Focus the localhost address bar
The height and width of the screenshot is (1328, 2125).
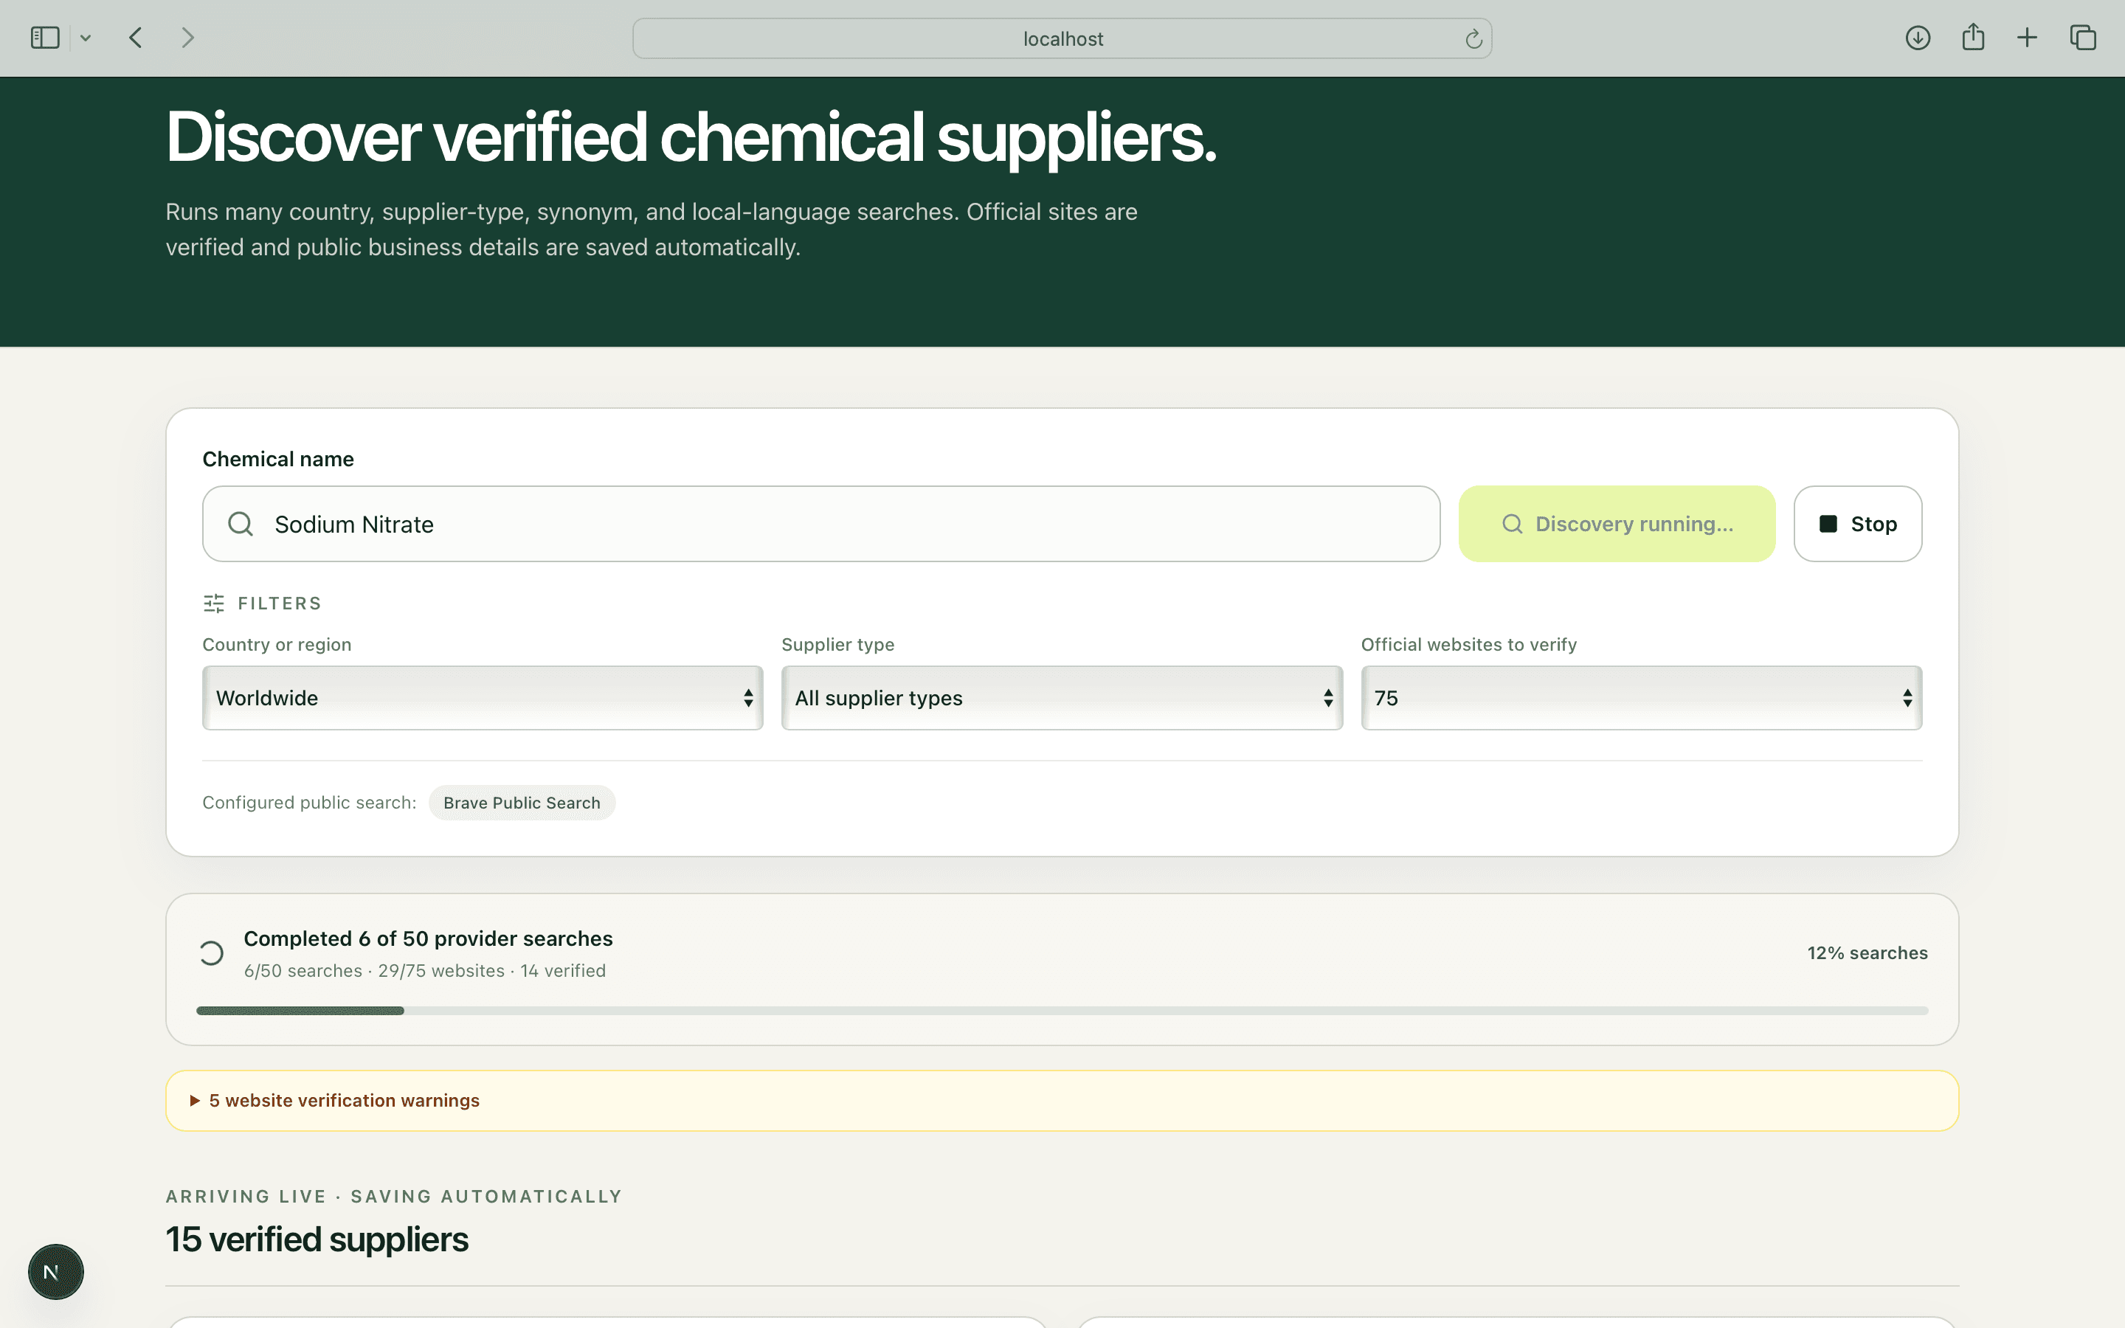pos(1062,38)
